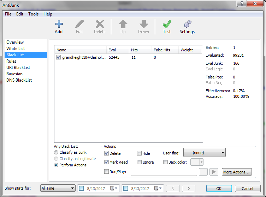Select Perform Actions radio button
Viewport: 266px width, 197px height.
pyautogui.click(x=56, y=165)
